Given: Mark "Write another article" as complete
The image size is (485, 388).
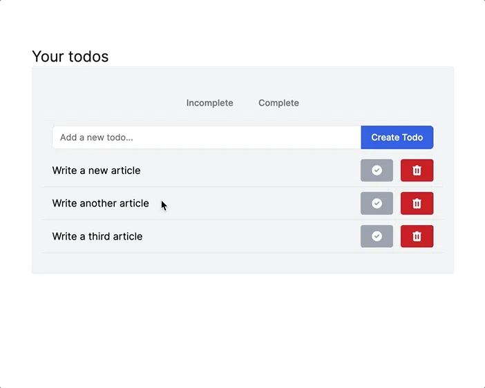Looking at the screenshot, I should (x=377, y=204).
